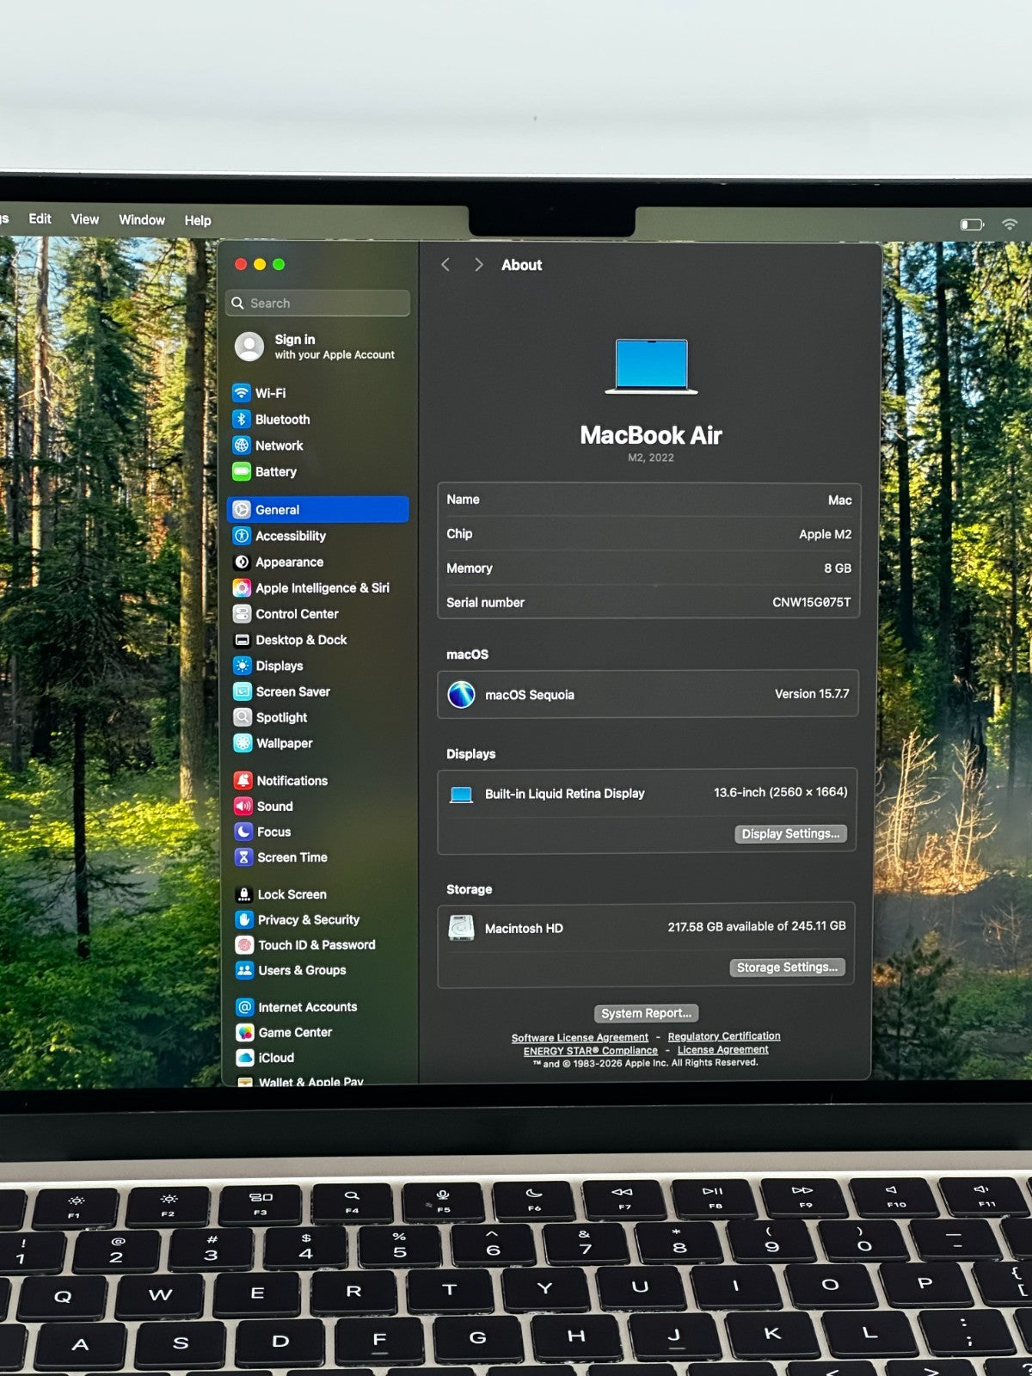Open the Accessibility icon
Viewport: 1032px width, 1376px height.
pos(242,536)
